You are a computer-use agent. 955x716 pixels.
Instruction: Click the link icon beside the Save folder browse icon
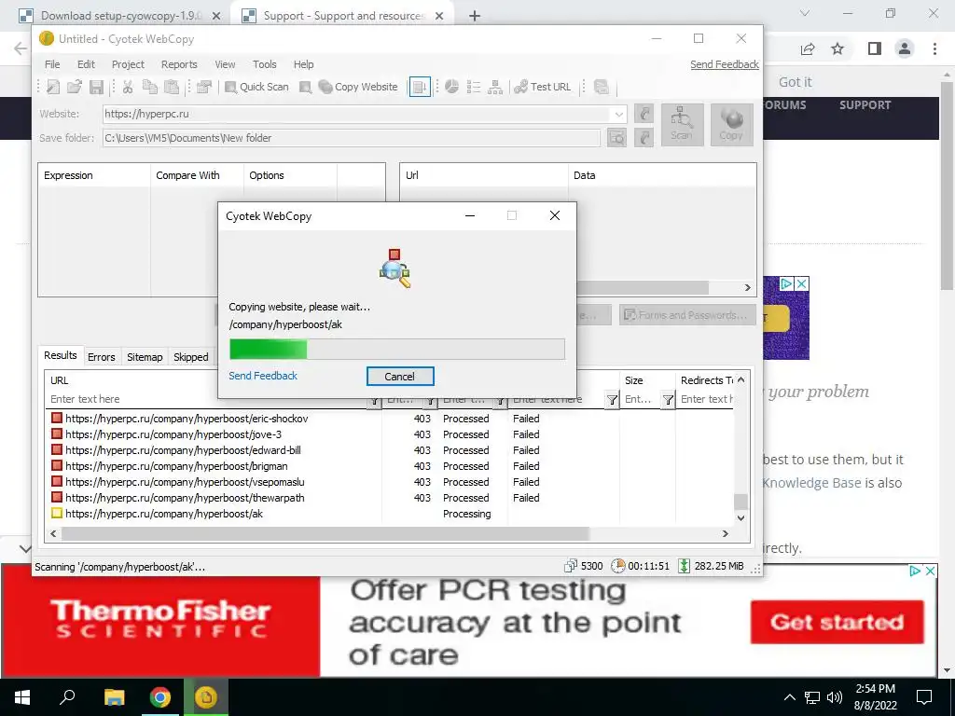tap(644, 138)
